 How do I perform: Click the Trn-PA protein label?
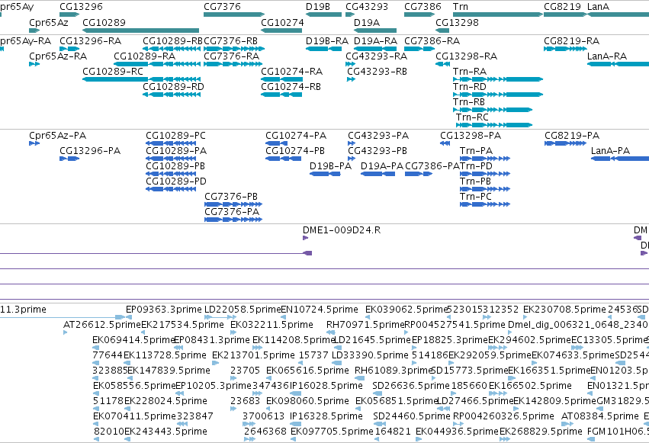[476, 151]
